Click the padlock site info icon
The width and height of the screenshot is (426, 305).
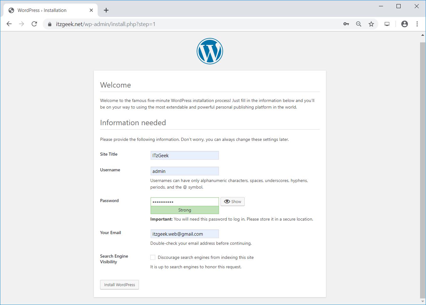point(50,24)
